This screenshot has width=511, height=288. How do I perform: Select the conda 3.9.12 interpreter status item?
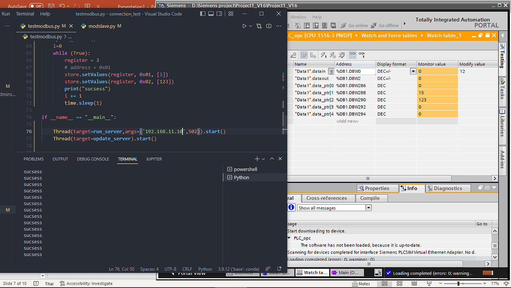point(239,269)
